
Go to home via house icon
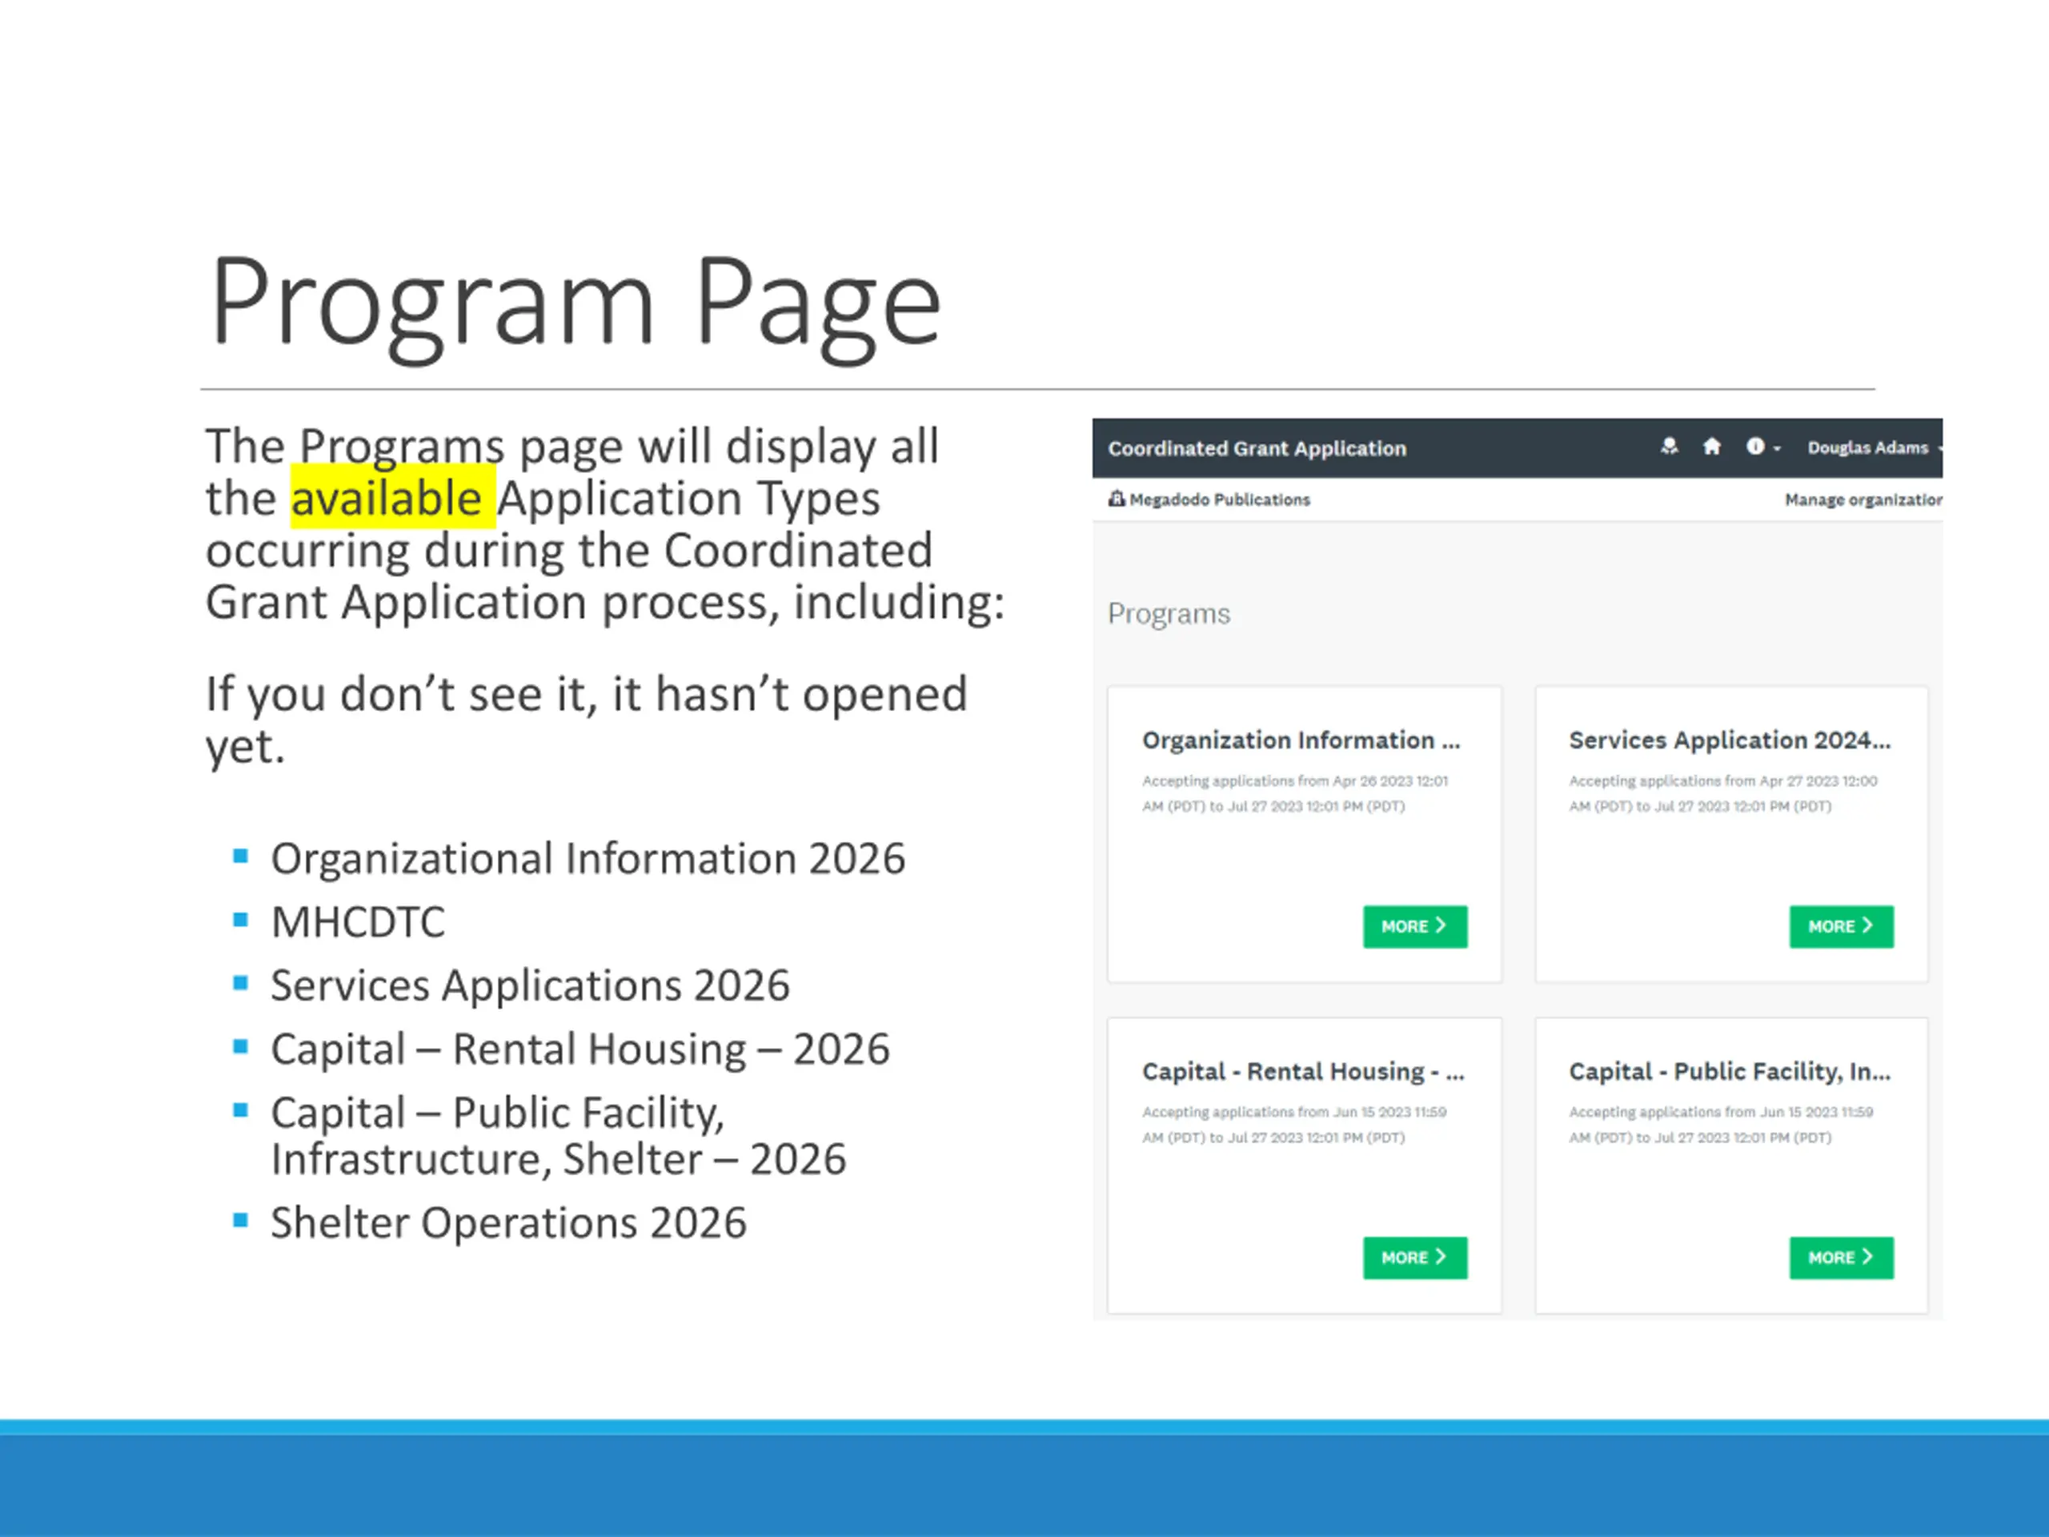coord(1712,447)
